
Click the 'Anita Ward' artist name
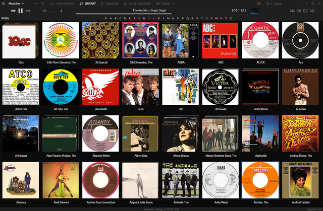pos(221,202)
